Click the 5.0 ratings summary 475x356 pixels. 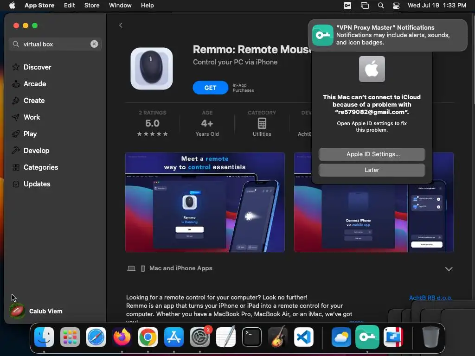[x=152, y=123]
